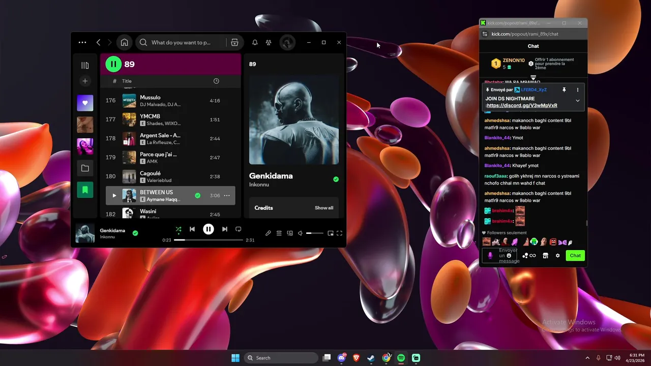Open Windows Start menu
This screenshot has width=651, height=366.
235,358
